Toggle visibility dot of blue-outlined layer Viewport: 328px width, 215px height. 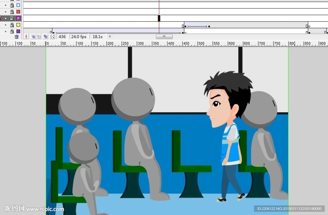pos(6,5)
